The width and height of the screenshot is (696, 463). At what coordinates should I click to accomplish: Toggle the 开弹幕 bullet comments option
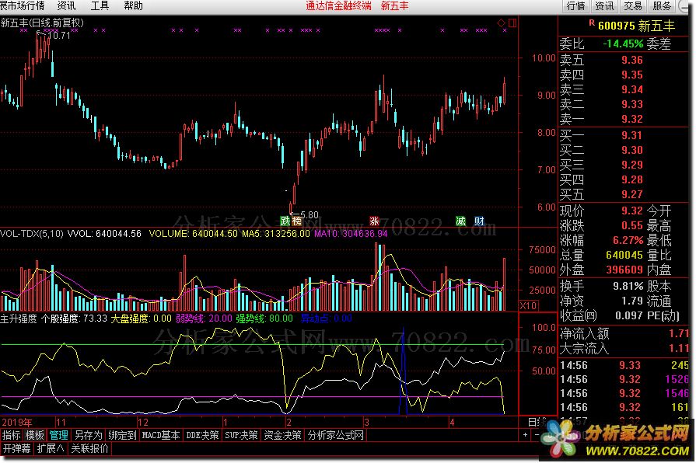17,449
